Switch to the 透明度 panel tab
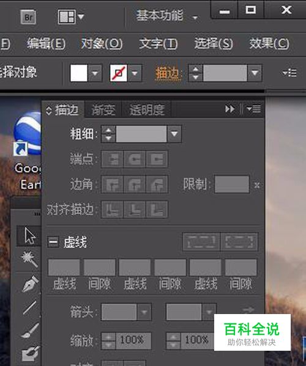 [147, 110]
